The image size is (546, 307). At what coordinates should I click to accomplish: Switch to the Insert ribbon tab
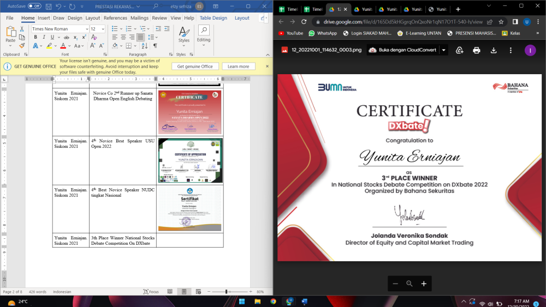[44, 18]
